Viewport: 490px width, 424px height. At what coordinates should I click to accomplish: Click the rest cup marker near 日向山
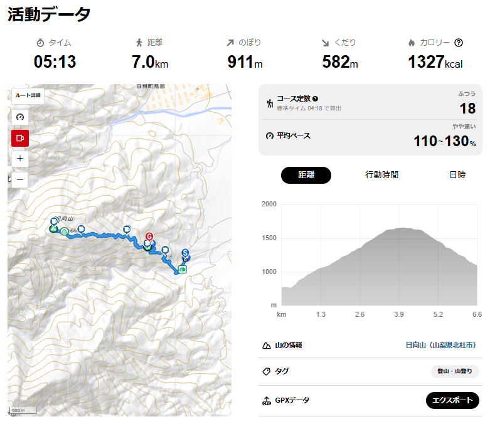click(55, 221)
